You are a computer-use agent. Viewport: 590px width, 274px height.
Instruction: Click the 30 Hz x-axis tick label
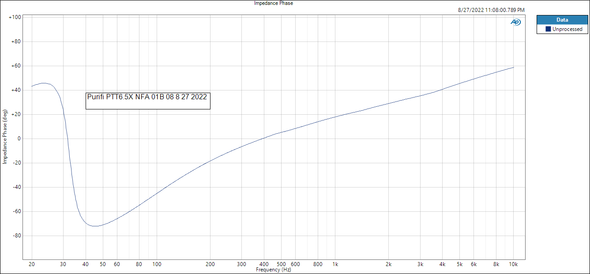tap(63, 264)
